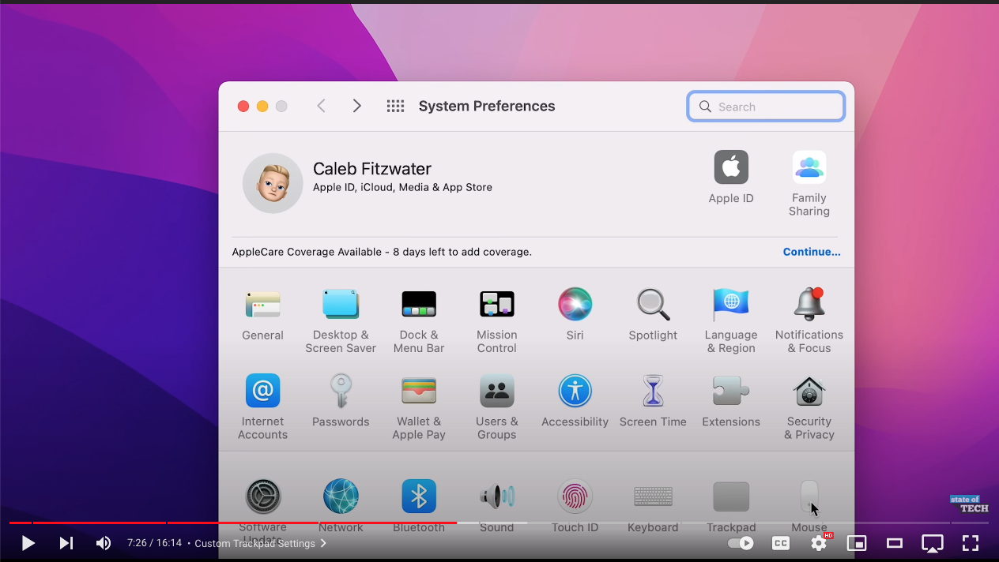Open AirPlay casting options
This screenshot has height=562, width=999.
[x=933, y=543]
